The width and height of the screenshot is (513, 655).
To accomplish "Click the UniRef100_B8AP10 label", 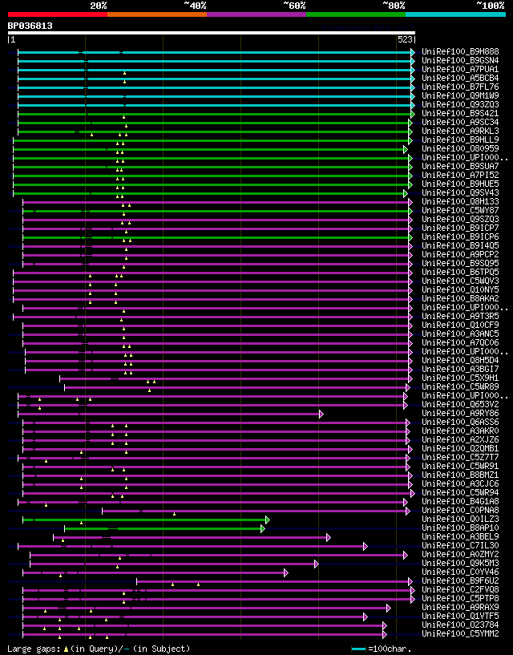I will [460, 528].
